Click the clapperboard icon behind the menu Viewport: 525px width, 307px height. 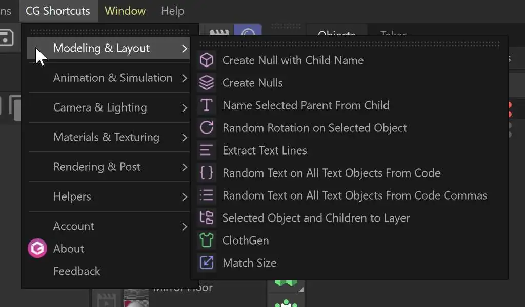point(219,32)
